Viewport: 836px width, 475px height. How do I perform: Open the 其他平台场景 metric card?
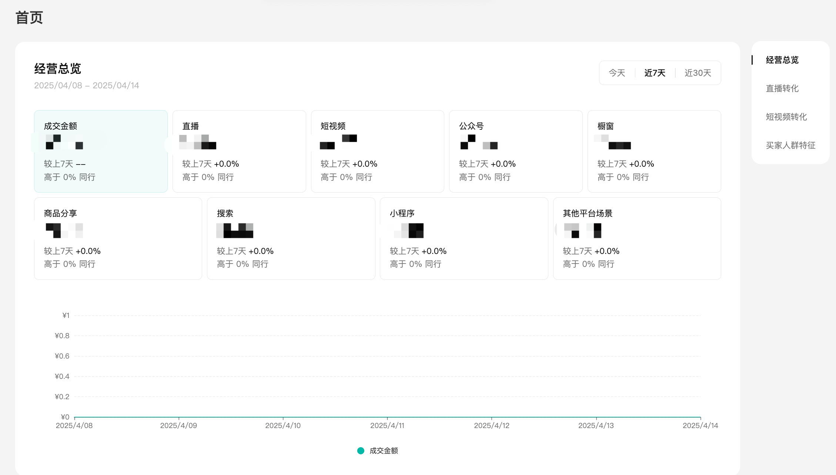pyautogui.click(x=636, y=238)
